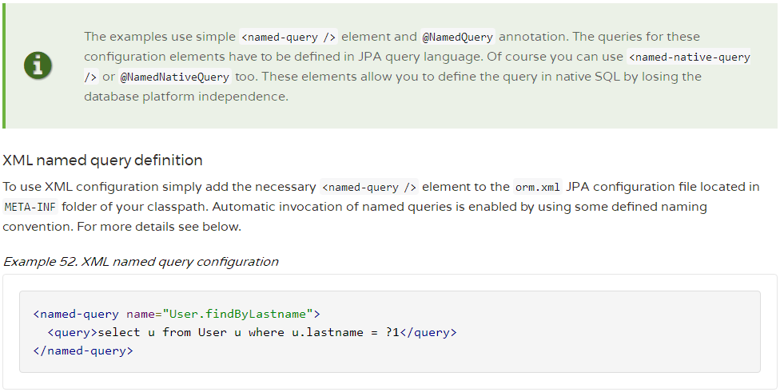
Task: Click the closing </named-query> tag line
Action: click(83, 350)
